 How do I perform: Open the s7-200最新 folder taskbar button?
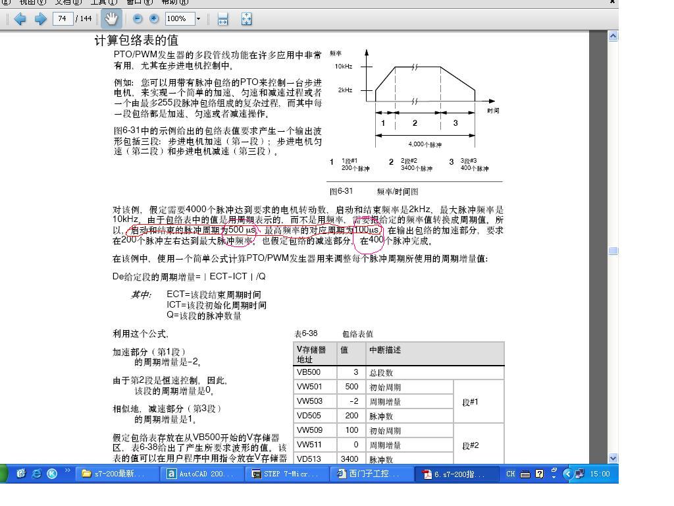tap(118, 474)
